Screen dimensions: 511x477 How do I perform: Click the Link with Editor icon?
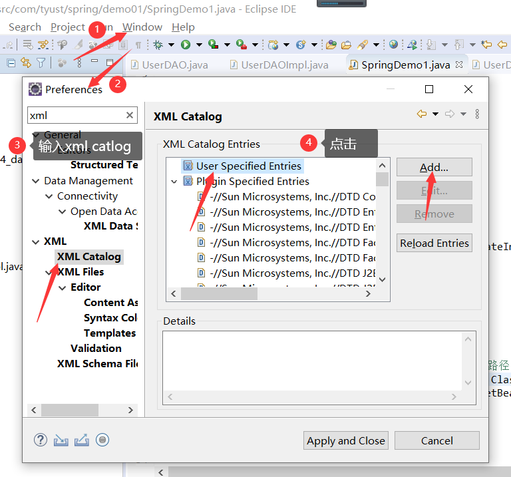(26, 63)
